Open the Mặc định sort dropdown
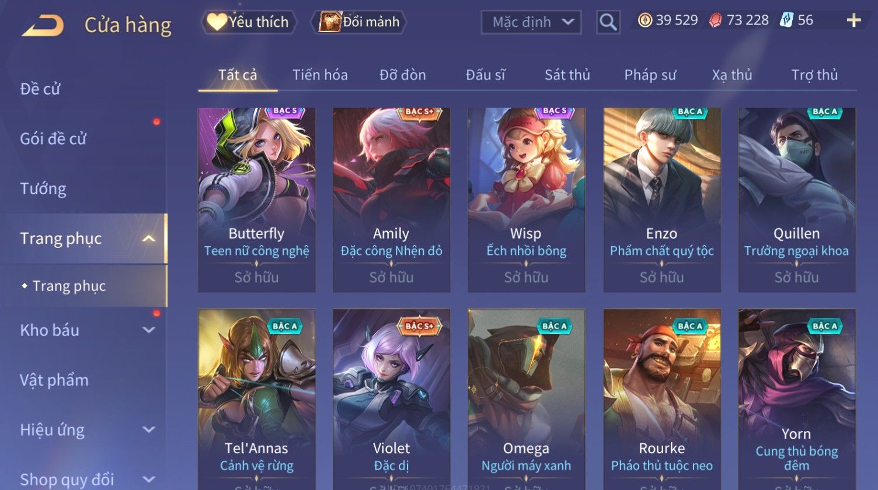This screenshot has height=490, width=878. click(531, 22)
